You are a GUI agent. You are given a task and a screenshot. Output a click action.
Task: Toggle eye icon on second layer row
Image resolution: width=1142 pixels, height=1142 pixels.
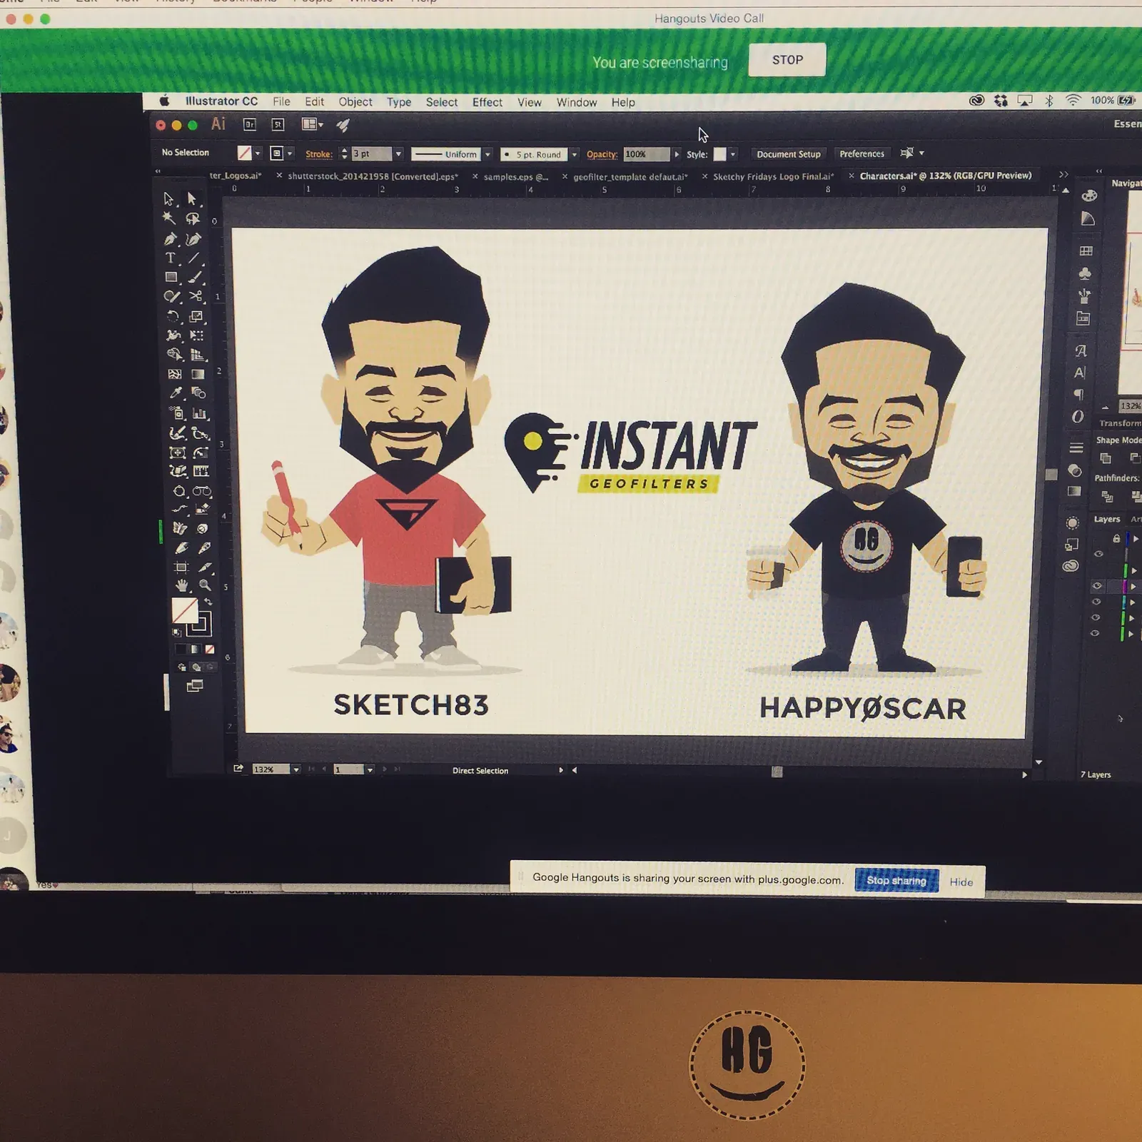pos(1098,554)
